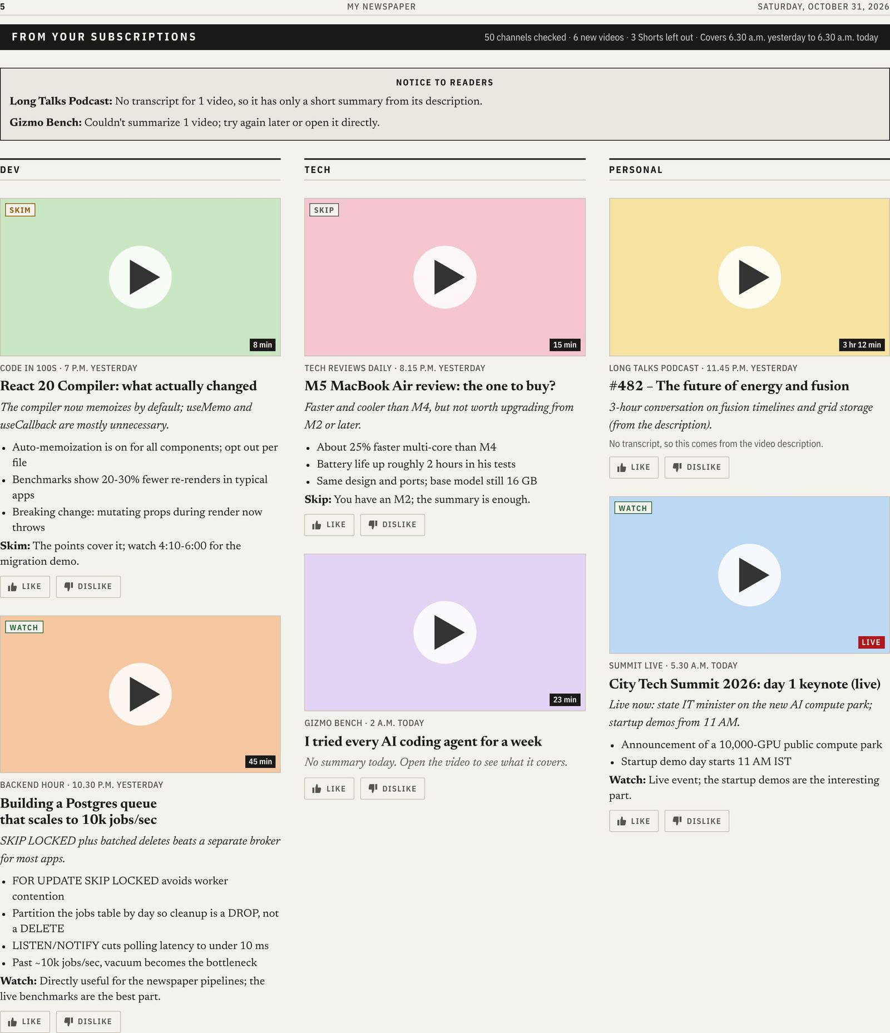Click the 'Gizmo Bench:' notice line

pyautogui.click(x=195, y=123)
